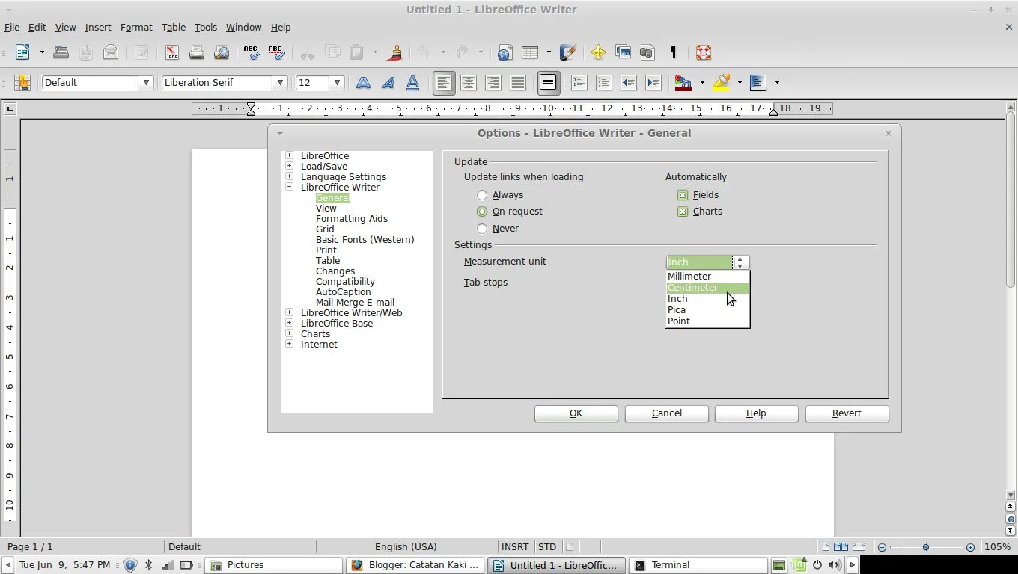
Task: Open Data Sources icon
Action: [647, 52]
